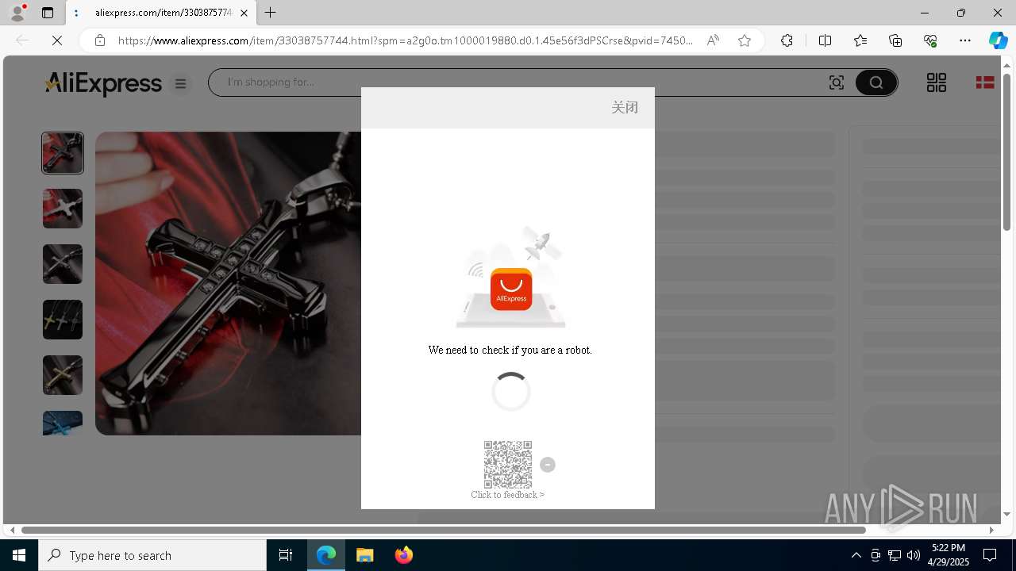Launch Copilot sidebar

pos(998,40)
